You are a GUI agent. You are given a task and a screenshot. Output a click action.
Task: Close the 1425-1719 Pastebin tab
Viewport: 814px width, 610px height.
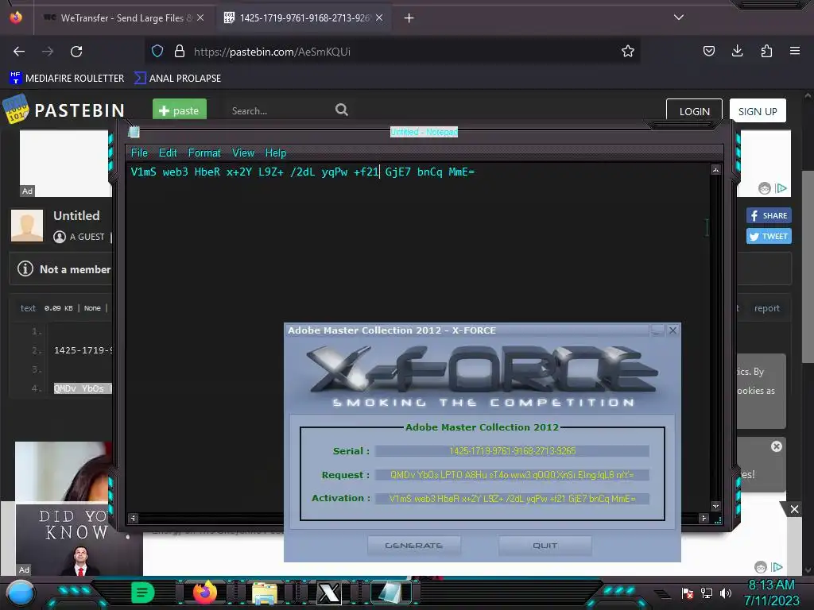379,17
